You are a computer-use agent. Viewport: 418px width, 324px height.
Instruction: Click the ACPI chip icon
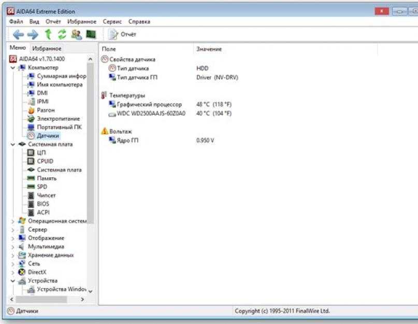31,213
